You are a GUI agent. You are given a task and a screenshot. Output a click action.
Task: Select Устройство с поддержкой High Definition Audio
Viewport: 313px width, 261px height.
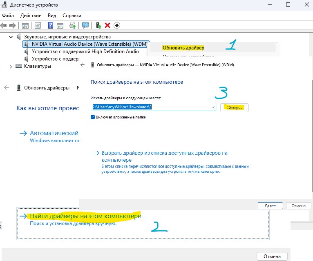85,51
